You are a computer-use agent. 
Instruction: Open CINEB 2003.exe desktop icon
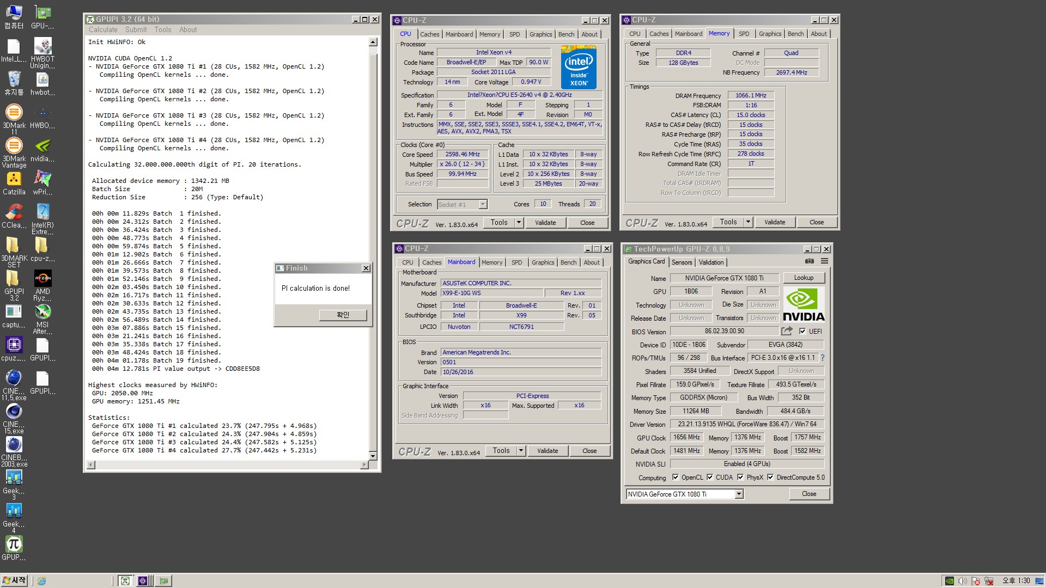coord(14,451)
